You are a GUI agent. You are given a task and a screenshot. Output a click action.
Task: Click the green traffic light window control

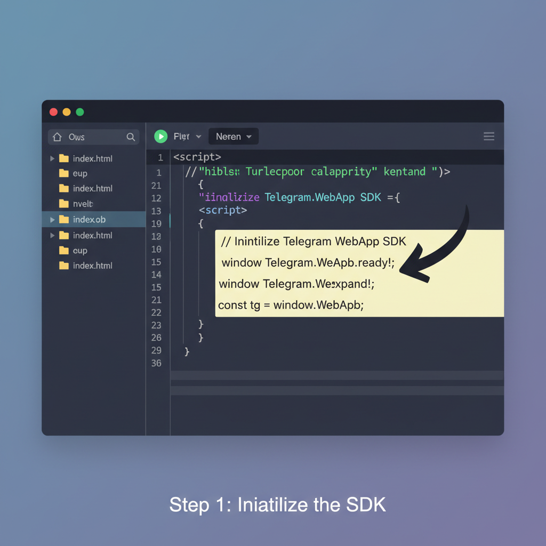[x=79, y=111]
